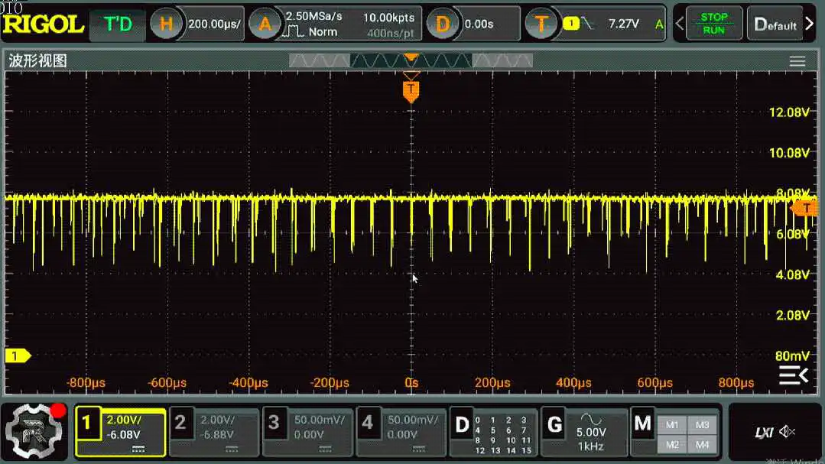
Task: Select the generator 1kHz frequency value
Action: point(590,446)
